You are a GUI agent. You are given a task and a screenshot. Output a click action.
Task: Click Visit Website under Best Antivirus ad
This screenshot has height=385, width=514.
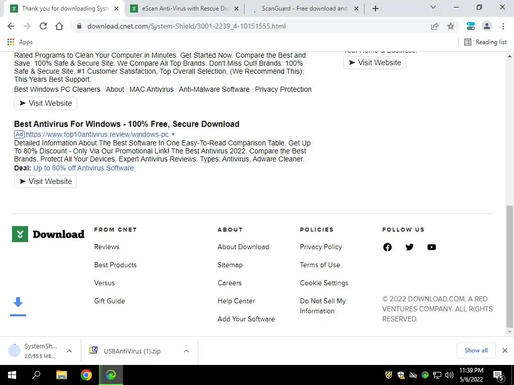click(45, 181)
